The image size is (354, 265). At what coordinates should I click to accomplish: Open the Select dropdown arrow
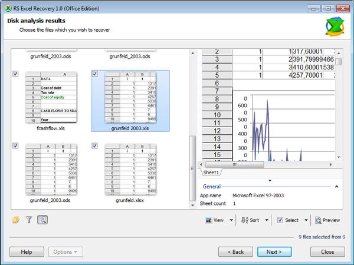coord(306,220)
